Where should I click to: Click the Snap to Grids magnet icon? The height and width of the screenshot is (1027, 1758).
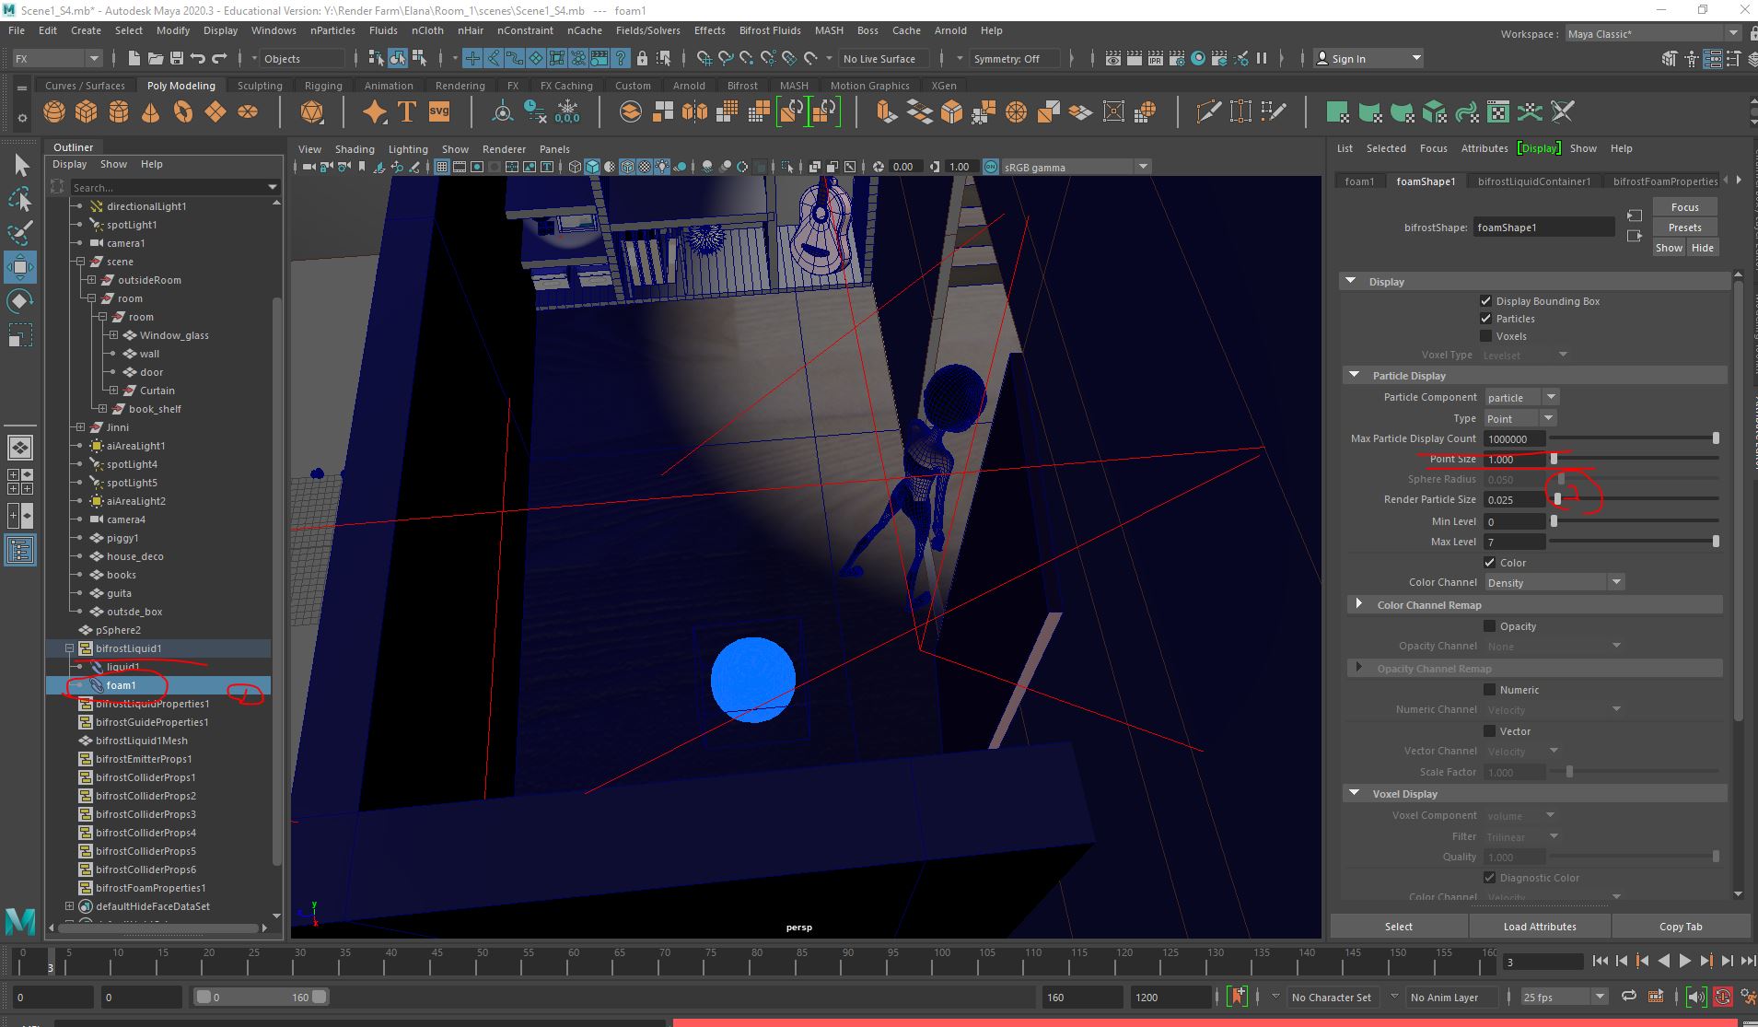click(x=704, y=59)
